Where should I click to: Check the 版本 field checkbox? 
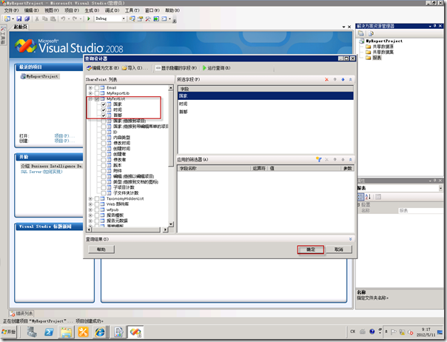[x=104, y=165]
